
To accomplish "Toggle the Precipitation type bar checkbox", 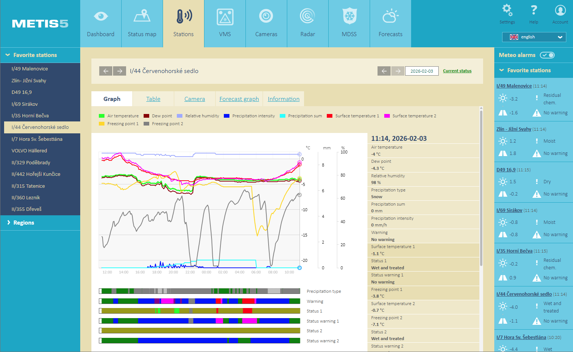I will 100,291.
